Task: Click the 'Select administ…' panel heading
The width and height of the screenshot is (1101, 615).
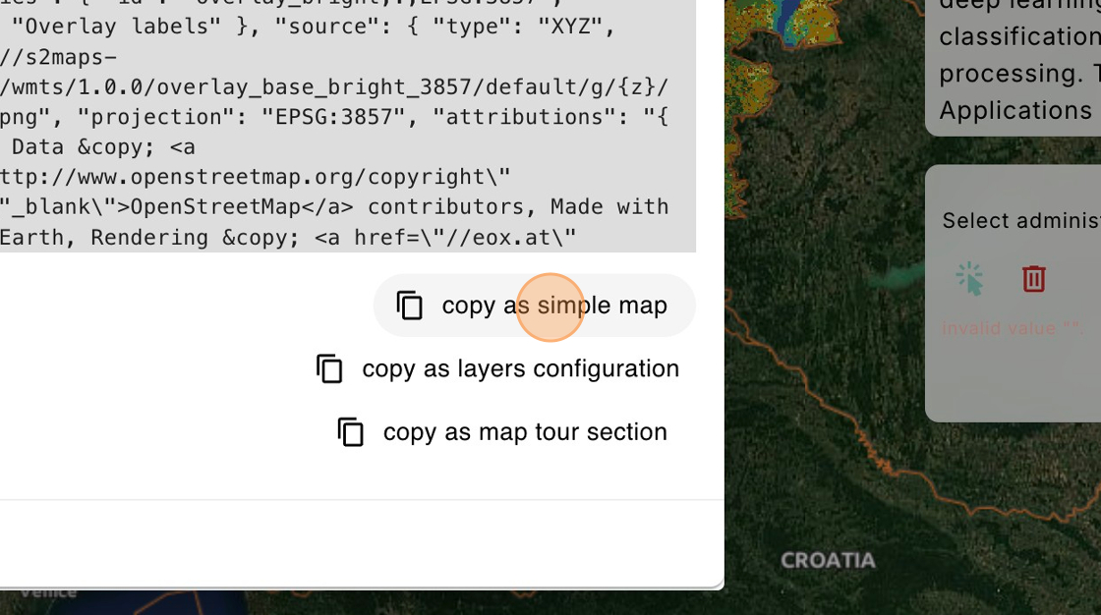Action: click(x=1019, y=220)
